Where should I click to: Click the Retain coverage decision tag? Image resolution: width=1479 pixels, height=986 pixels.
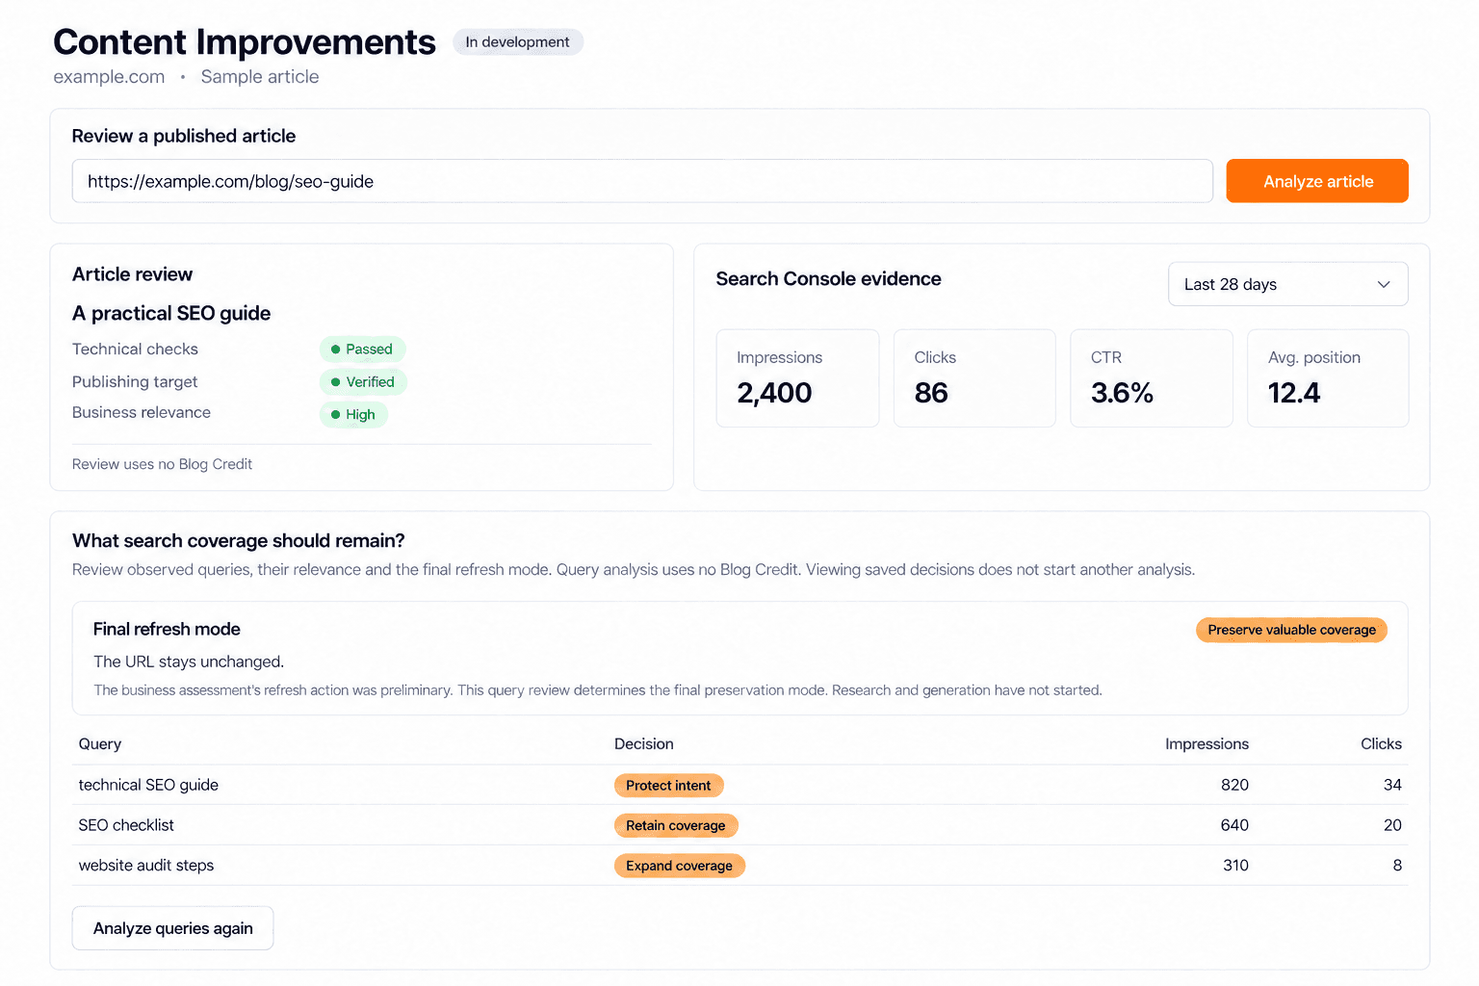pyautogui.click(x=676, y=825)
